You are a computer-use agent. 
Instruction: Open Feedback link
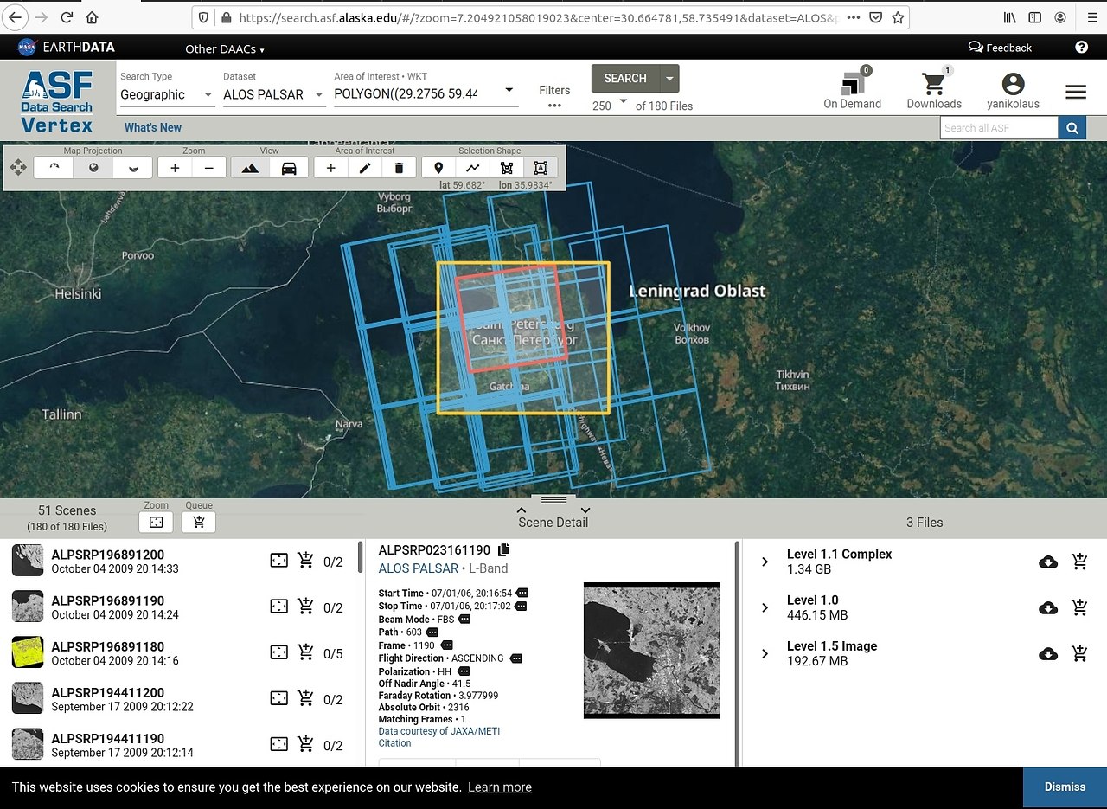point(1001,48)
